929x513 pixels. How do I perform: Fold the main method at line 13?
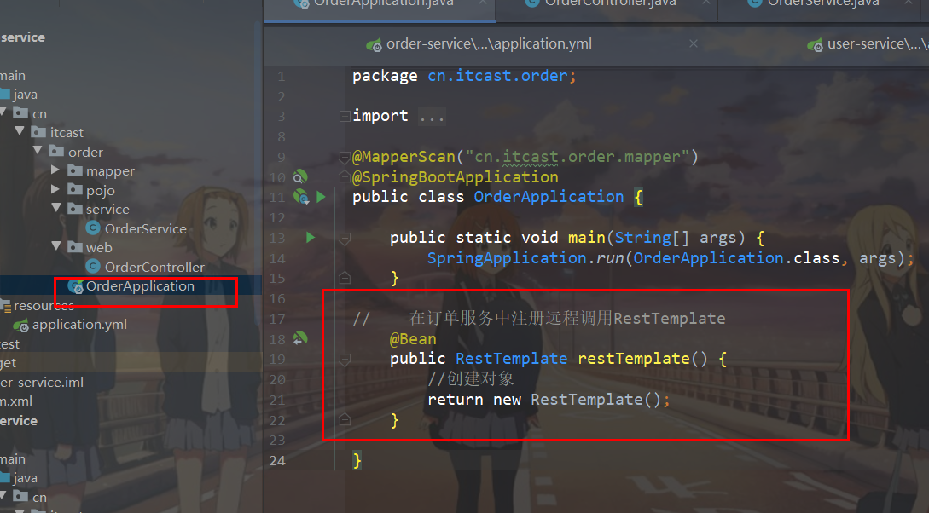click(345, 238)
